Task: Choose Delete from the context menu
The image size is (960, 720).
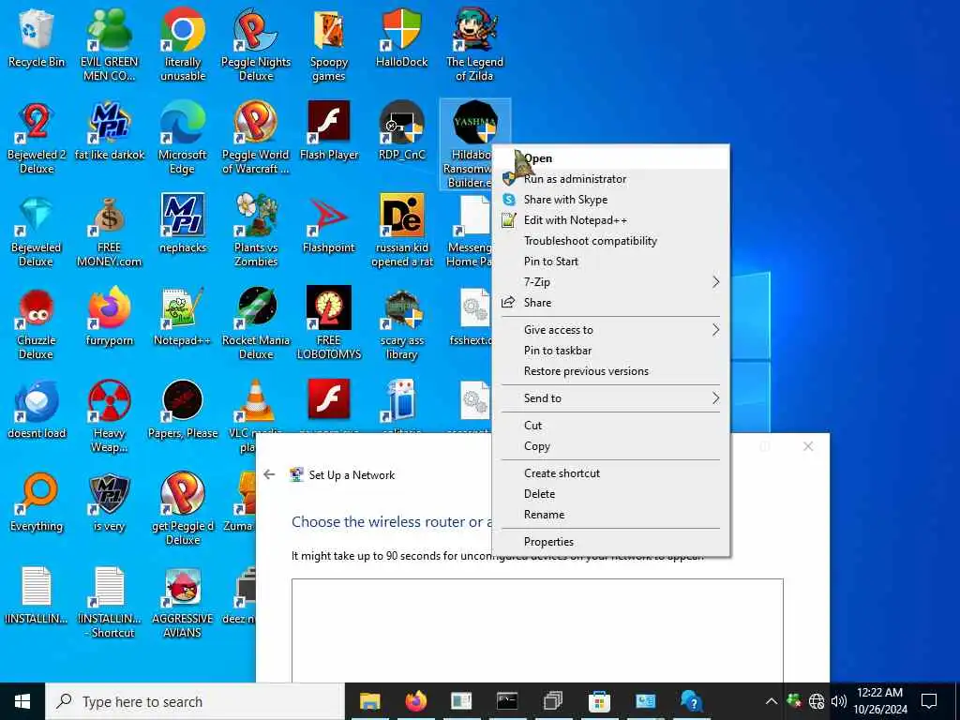Action: pos(610,494)
